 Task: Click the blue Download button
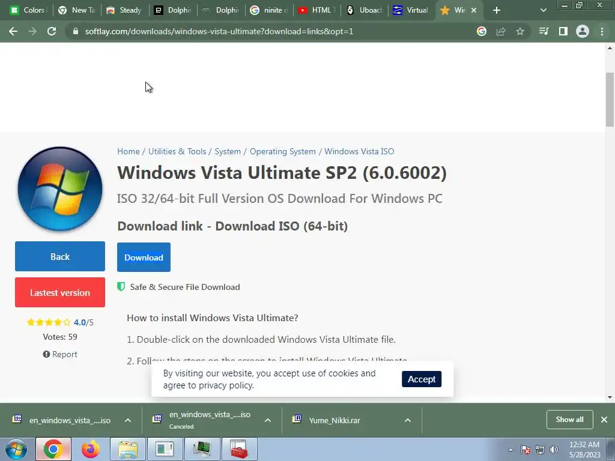(x=144, y=257)
